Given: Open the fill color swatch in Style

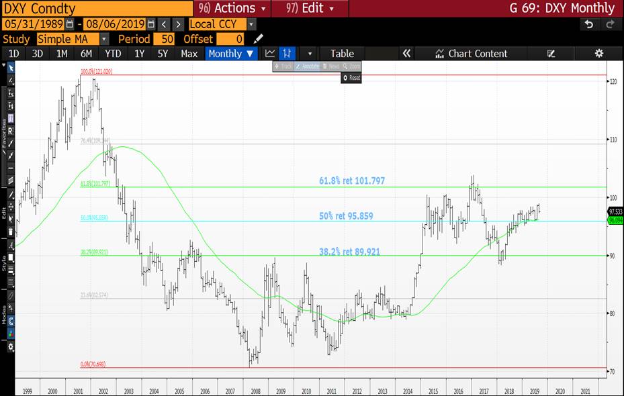Looking at the screenshot, I should (x=11, y=257).
